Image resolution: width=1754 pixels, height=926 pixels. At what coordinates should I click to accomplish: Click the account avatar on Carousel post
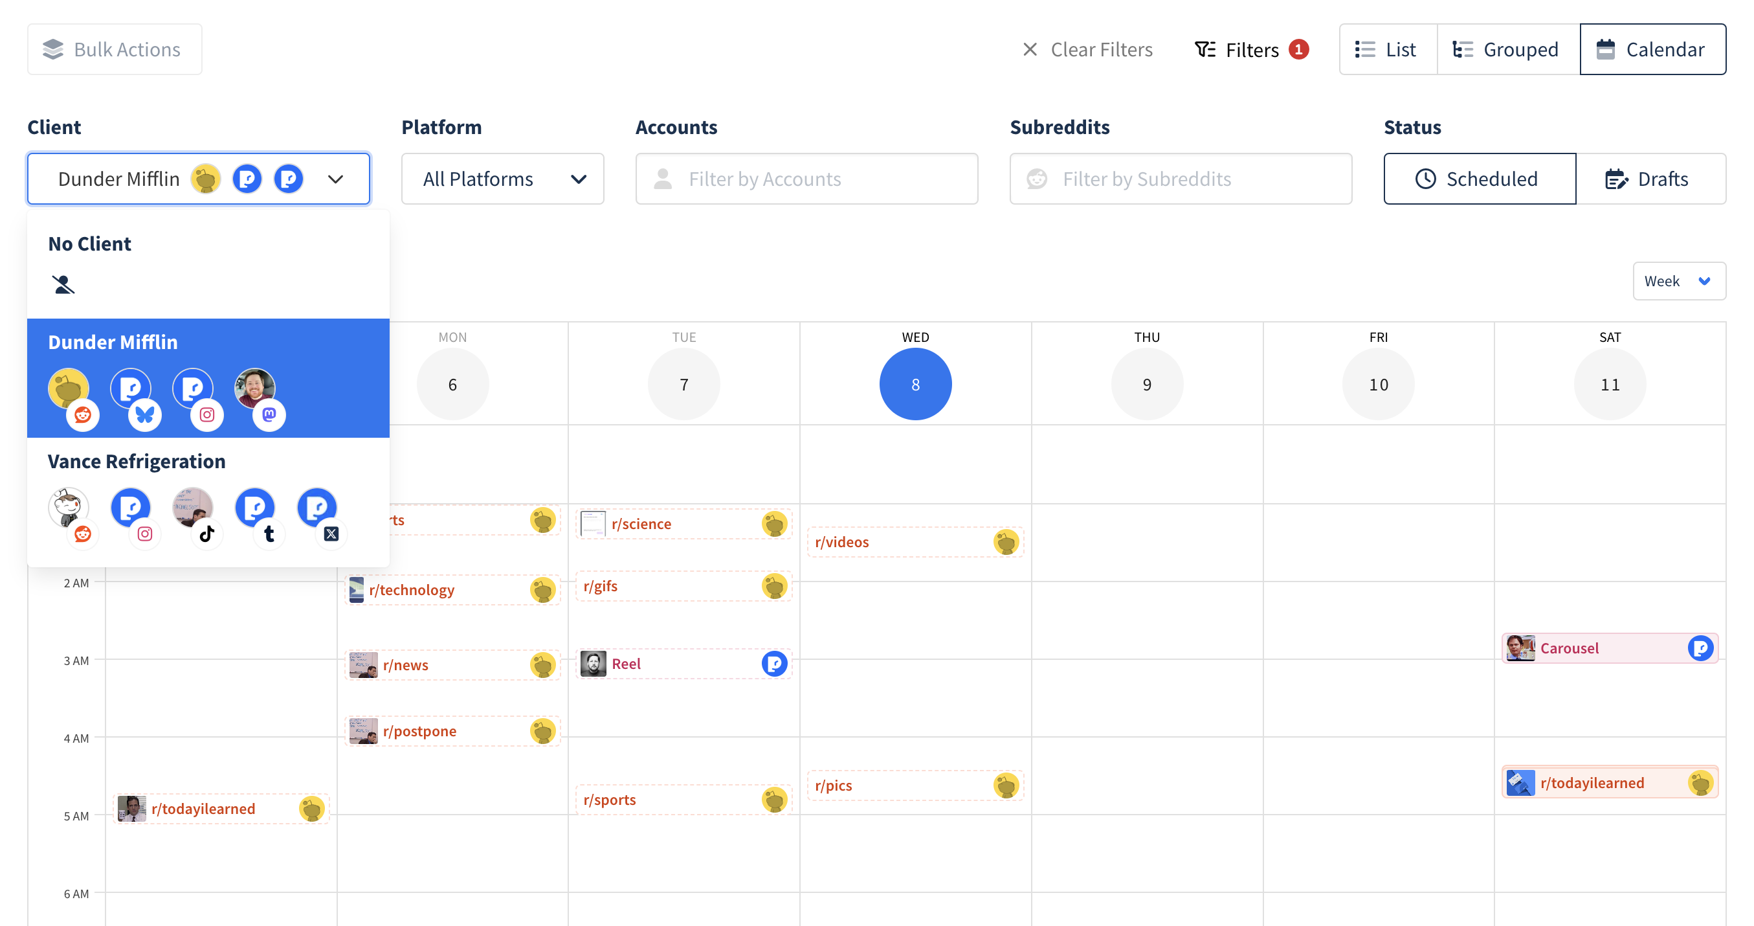(x=1700, y=648)
